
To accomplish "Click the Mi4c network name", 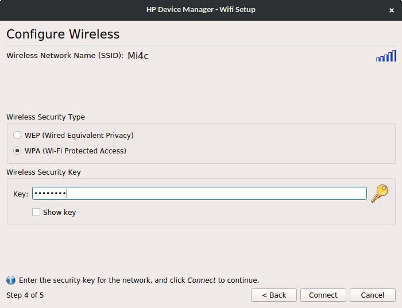I will [x=138, y=56].
